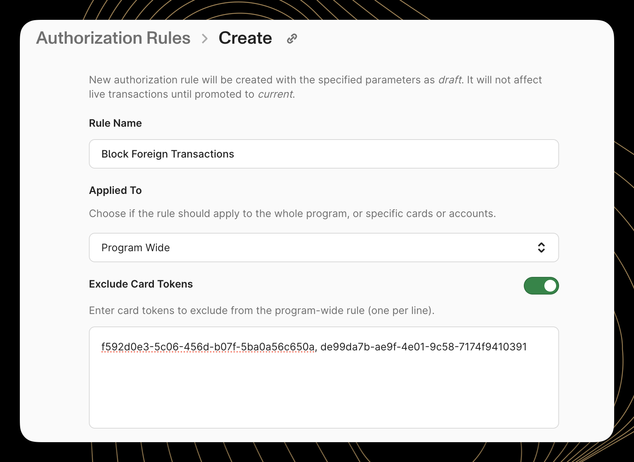Click the Rule Name label
Screen dimensions: 634x462
pos(115,123)
